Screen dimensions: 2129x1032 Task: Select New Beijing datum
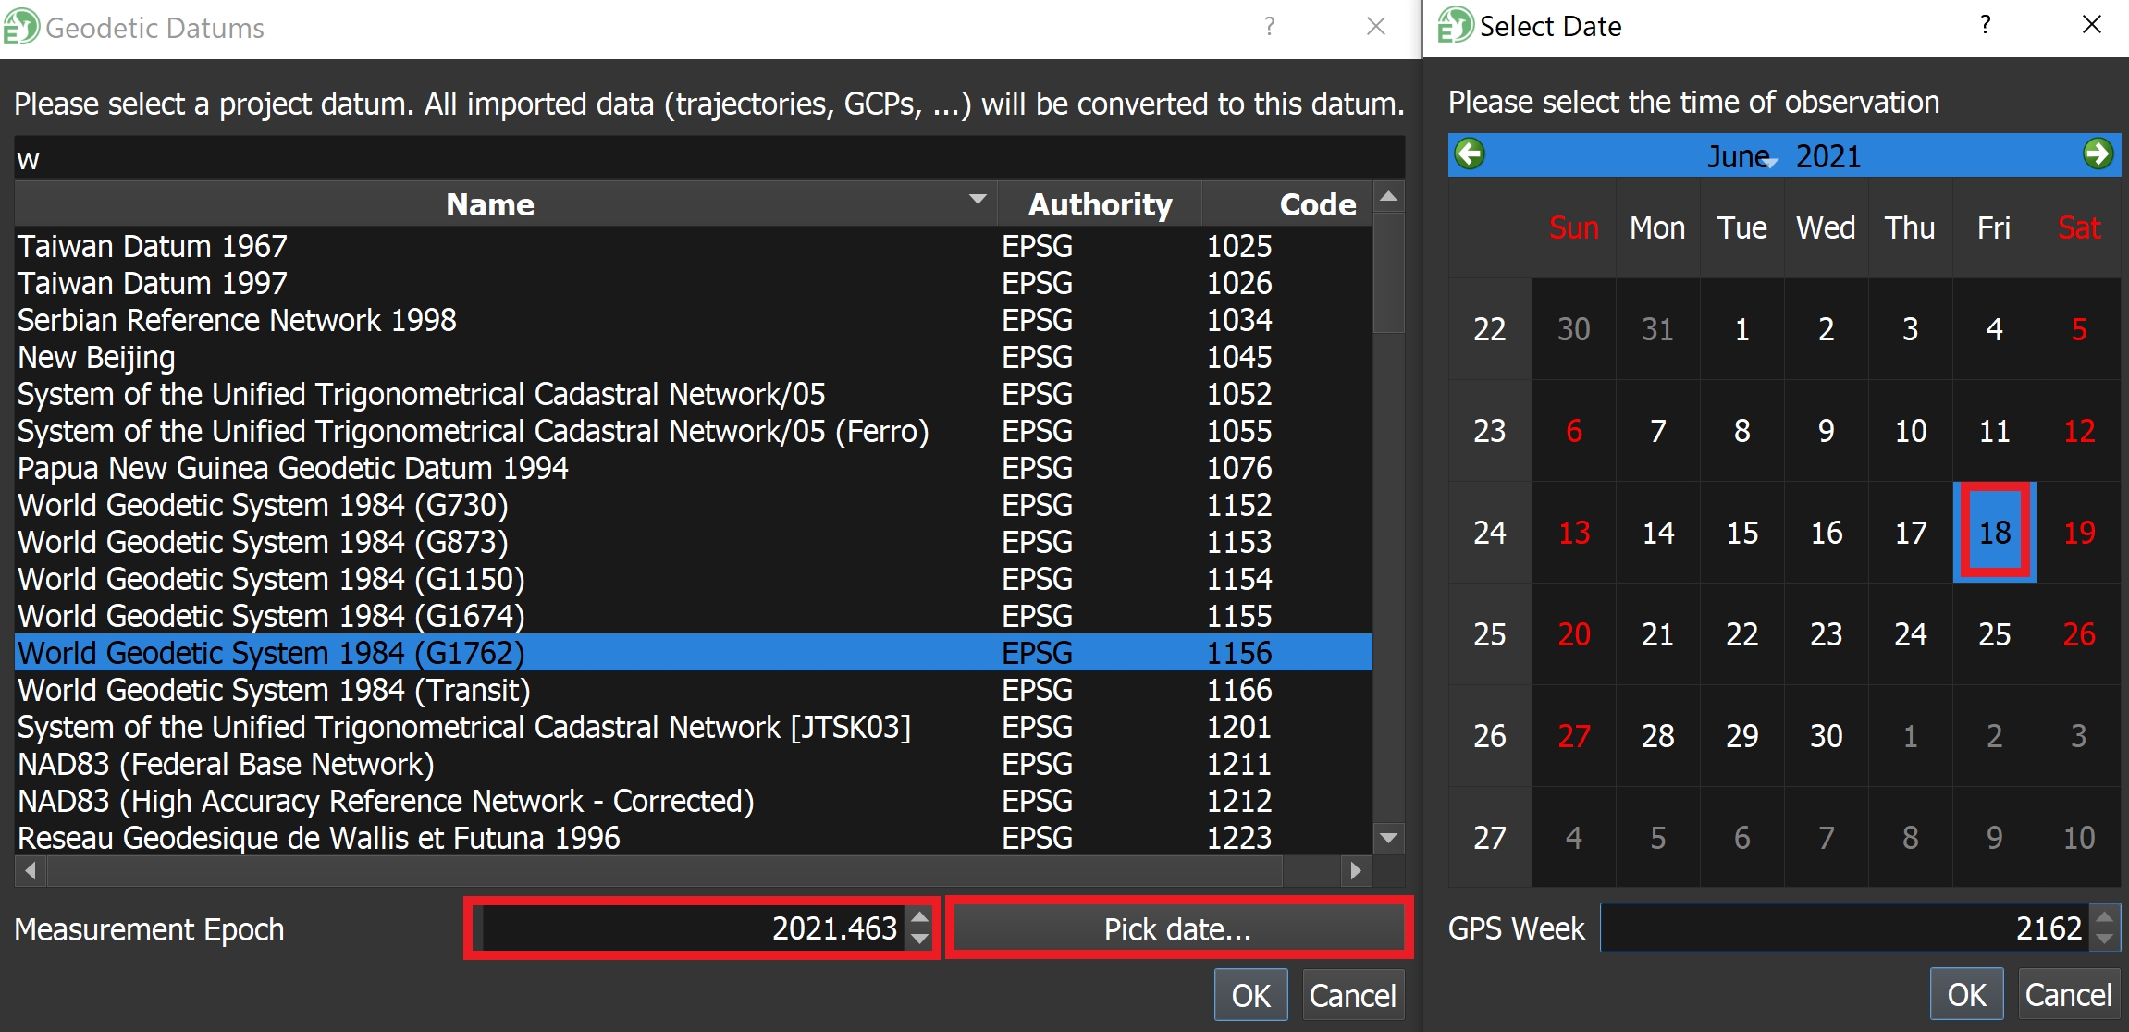click(693, 357)
